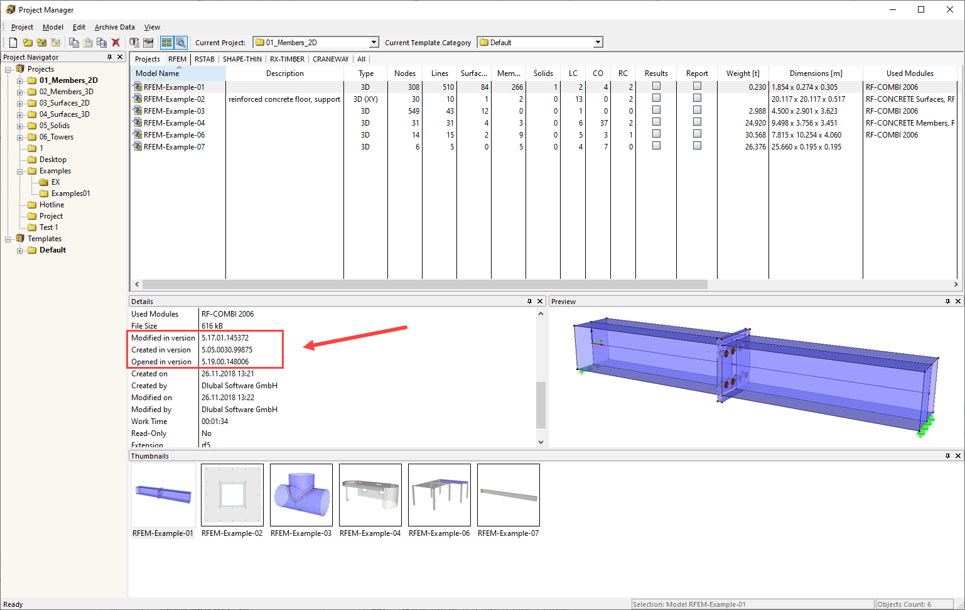965x610 pixels.
Task: Close the Details panel
Action: (540, 302)
